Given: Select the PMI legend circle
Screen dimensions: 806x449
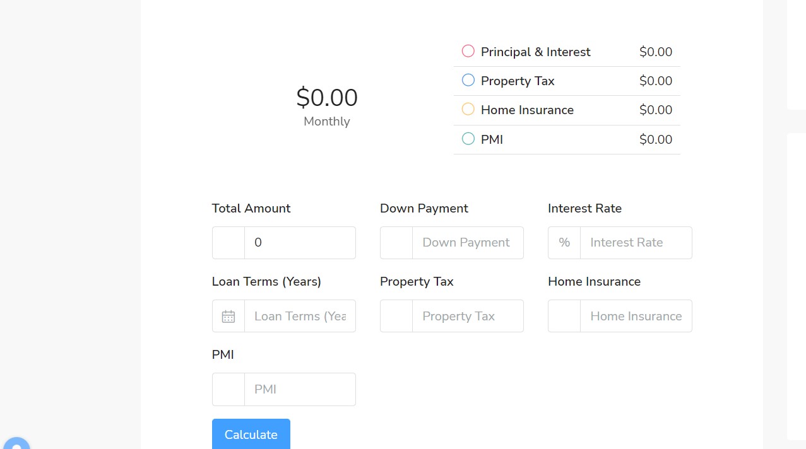Looking at the screenshot, I should (468, 139).
